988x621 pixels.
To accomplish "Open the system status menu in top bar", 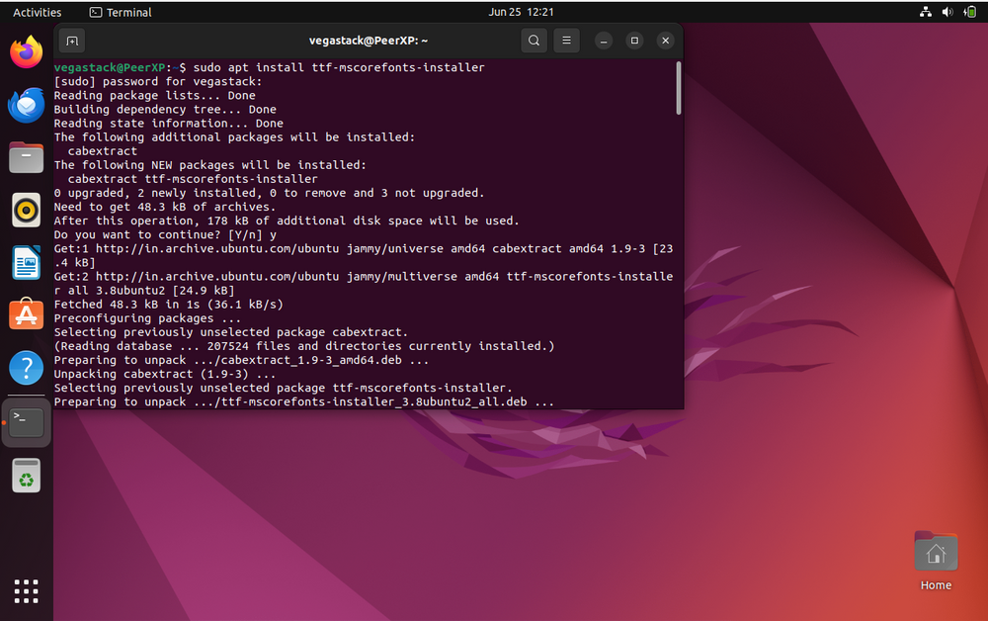I will 948,12.
